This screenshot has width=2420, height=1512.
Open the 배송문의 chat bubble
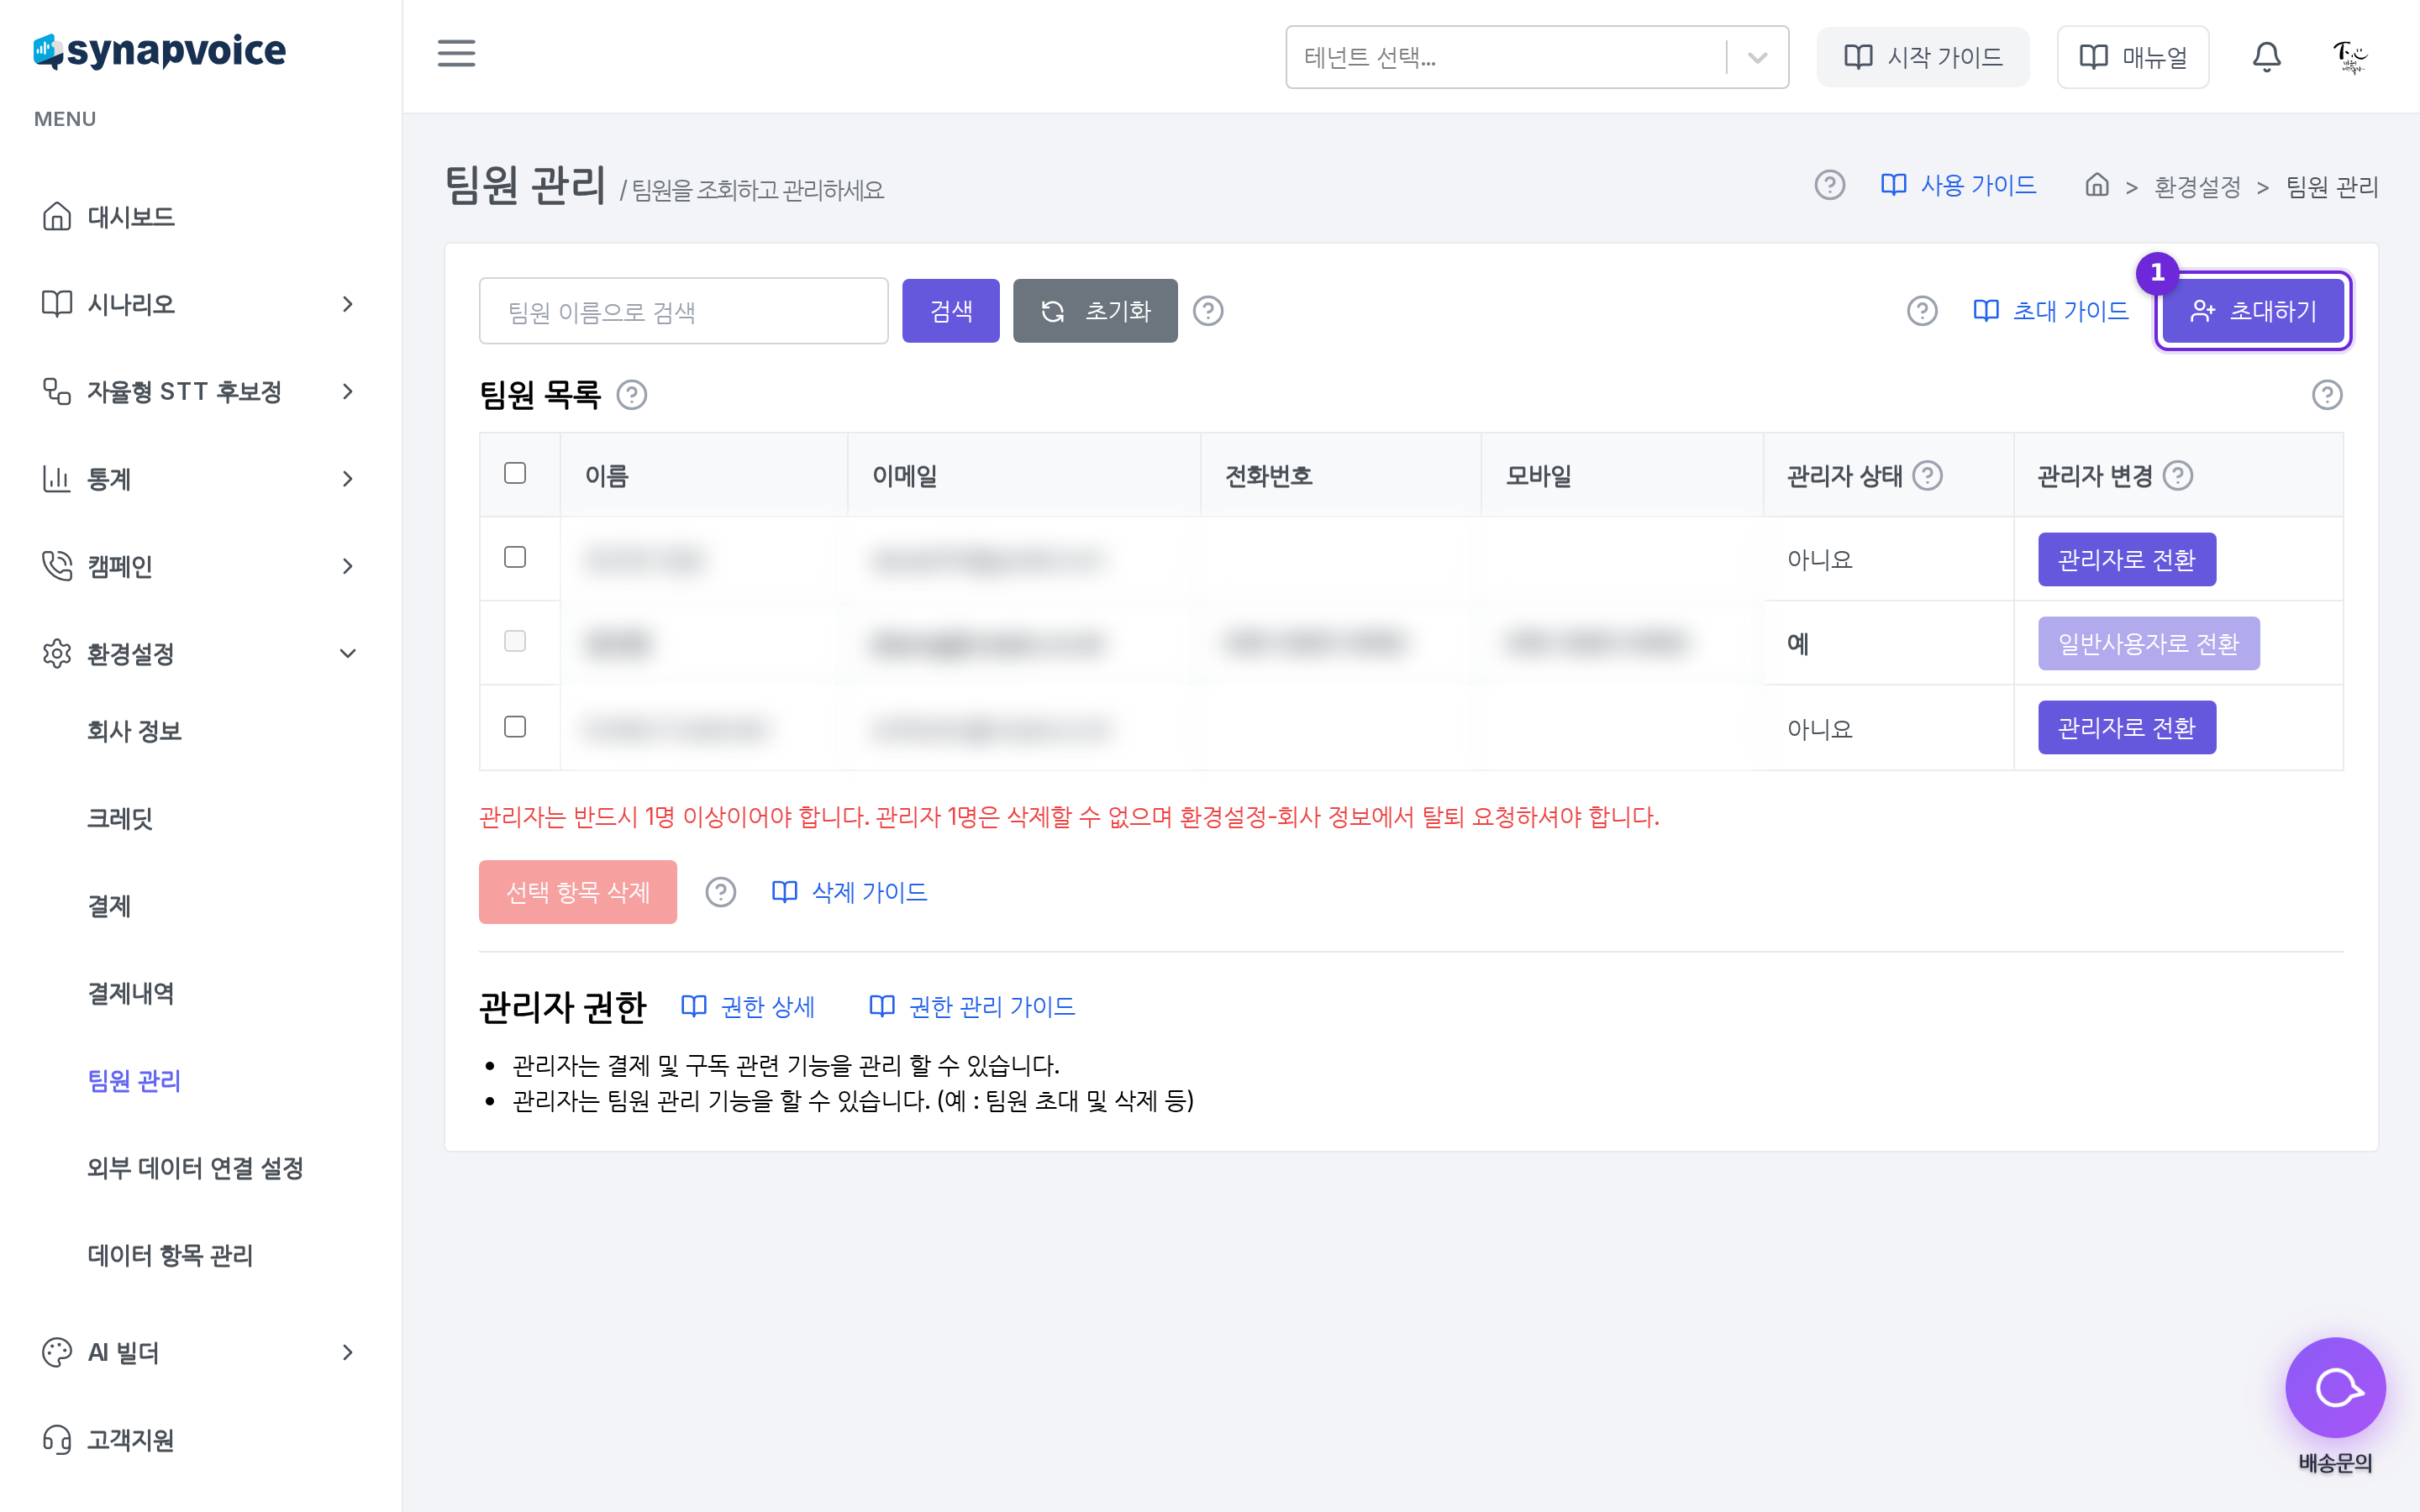[x=2335, y=1387]
